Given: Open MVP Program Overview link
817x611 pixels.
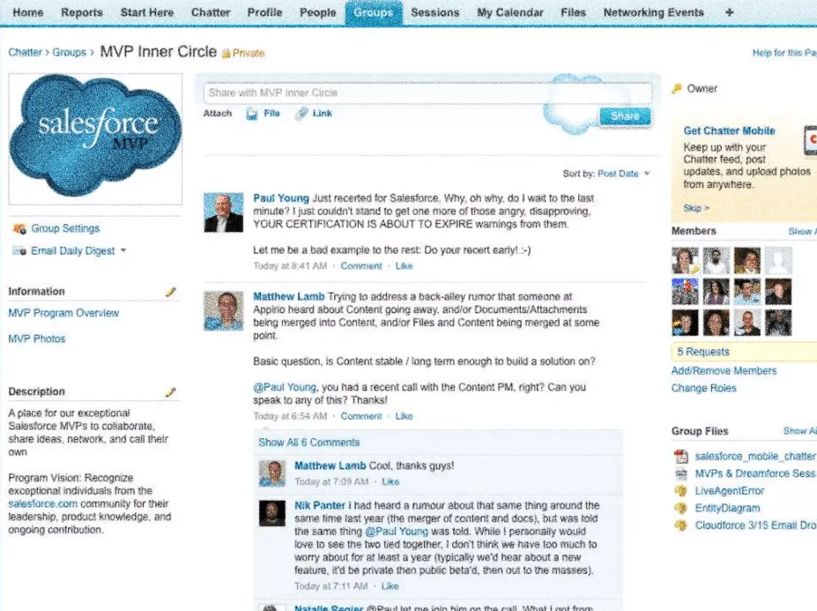Looking at the screenshot, I should click(x=63, y=313).
